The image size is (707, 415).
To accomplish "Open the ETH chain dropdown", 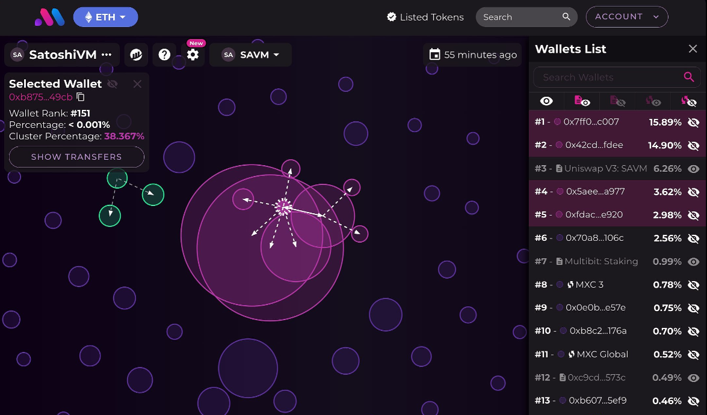I will pyautogui.click(x=105, y=17).
